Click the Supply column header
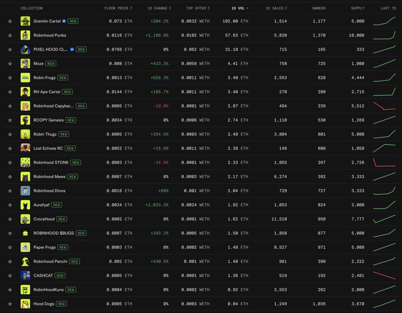The width and height of the screenshot is (402, 313). (x=357, y=8)
